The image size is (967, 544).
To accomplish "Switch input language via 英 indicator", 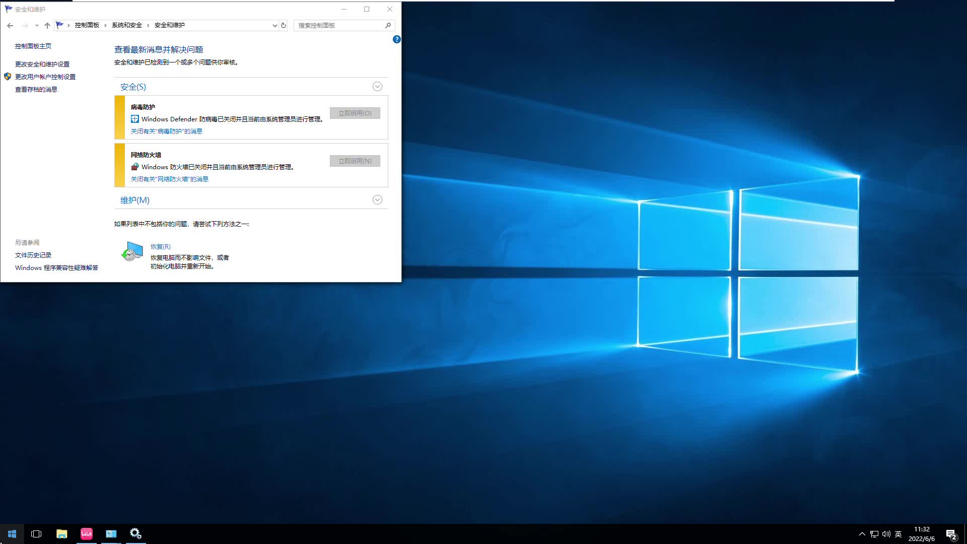I will (898, 534).
